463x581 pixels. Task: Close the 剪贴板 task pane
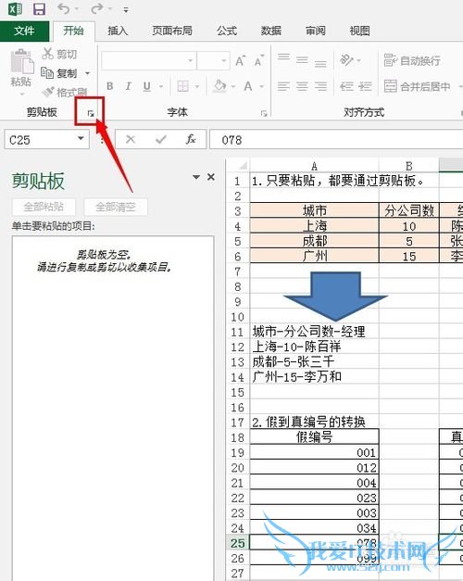211,177
